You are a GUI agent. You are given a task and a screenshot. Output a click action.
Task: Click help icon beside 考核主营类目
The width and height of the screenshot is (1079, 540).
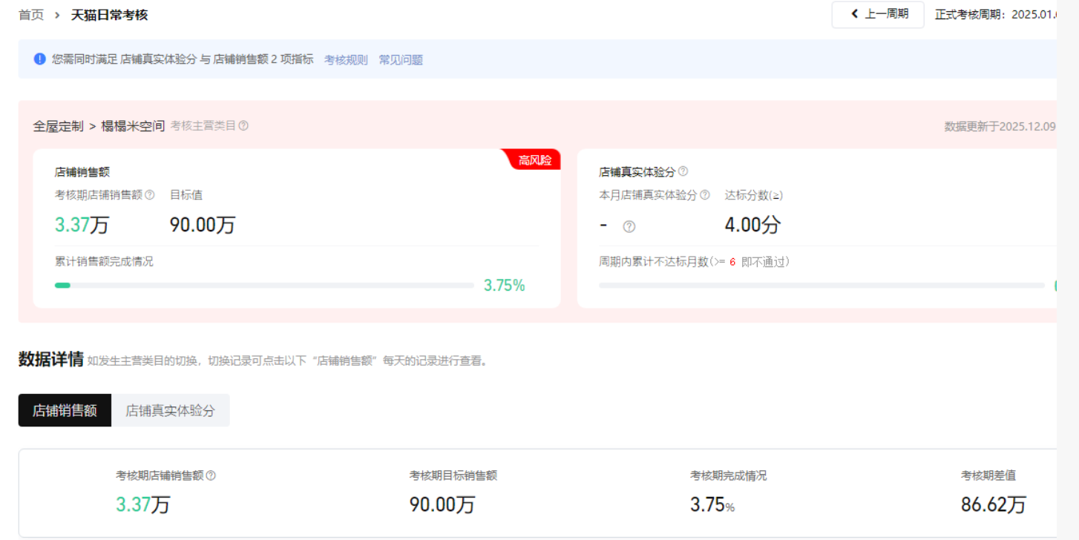[x=243, y=126]
